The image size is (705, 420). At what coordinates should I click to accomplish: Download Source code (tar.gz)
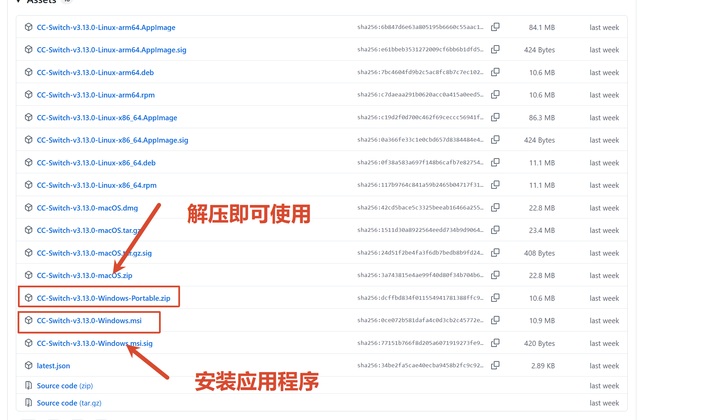69,403
